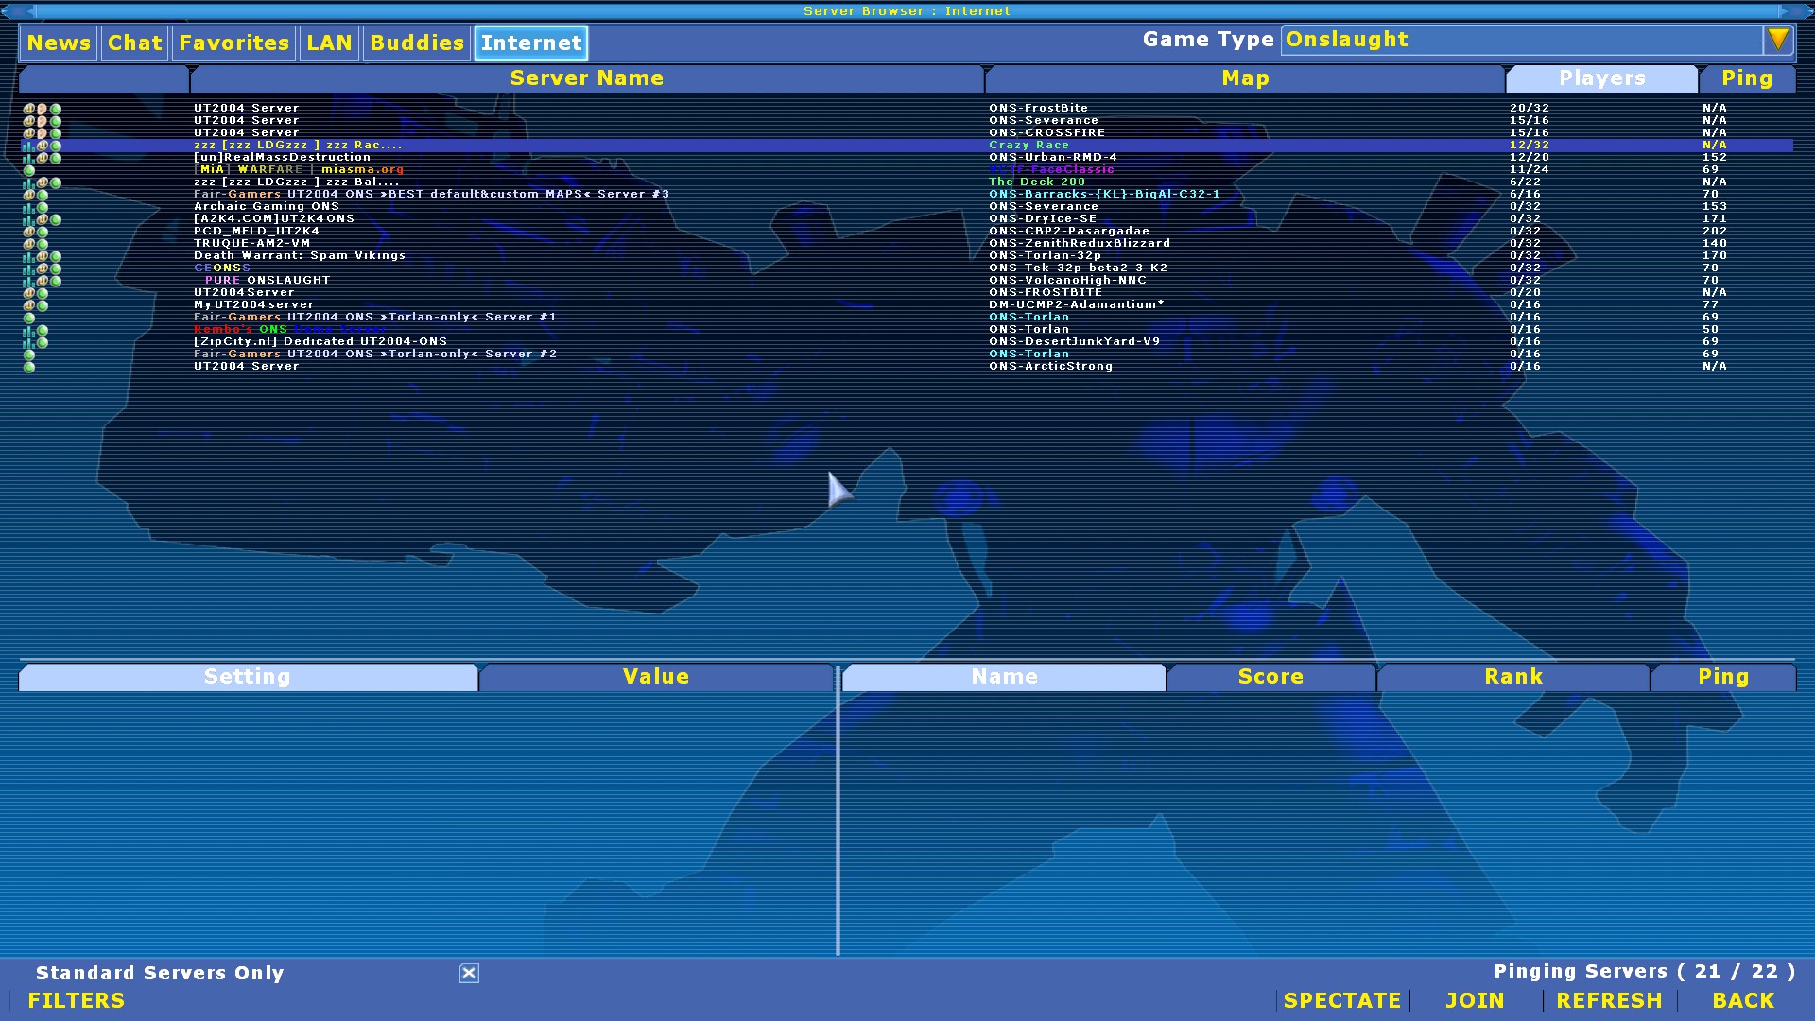Image resolution: width=1815 pixels, height=1021 pixels.
Task: Sort the player list by Score header
Action: tap(1270, 677)
